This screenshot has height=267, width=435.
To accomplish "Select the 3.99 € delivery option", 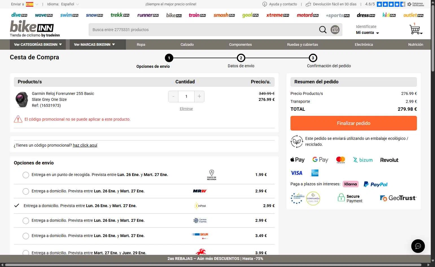I will click(26, 253).
